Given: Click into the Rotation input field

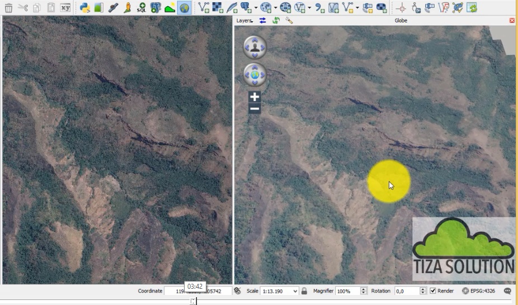Looking at the screenshot, I should click(x=406, y=291).
